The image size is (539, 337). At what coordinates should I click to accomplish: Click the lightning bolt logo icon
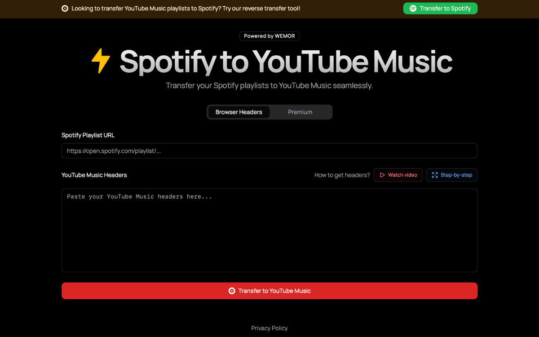coord(101,61)
